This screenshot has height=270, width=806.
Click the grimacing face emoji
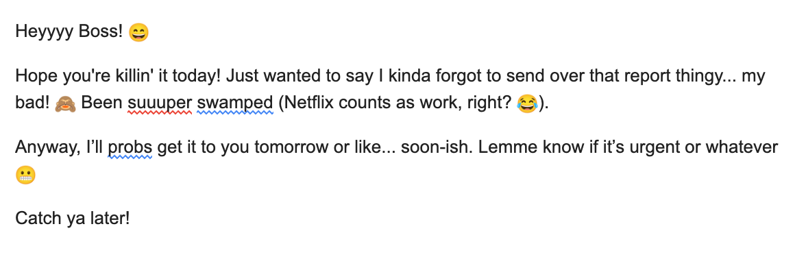click(26, 175)
